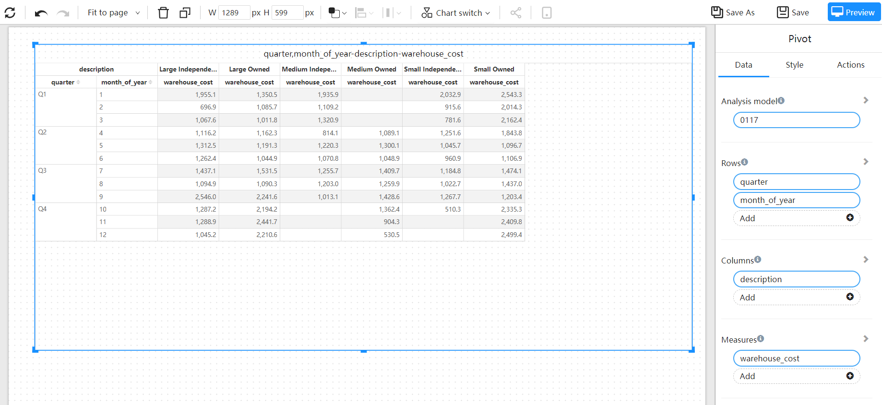The image size is (882, 405).
Task: Click the month 12 row cell
Action: point(127,235)
